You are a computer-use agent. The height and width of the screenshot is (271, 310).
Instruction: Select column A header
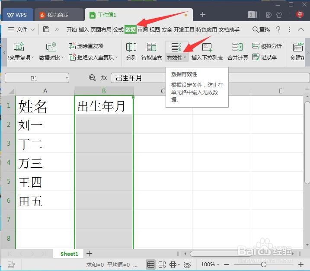click(45, 91)
